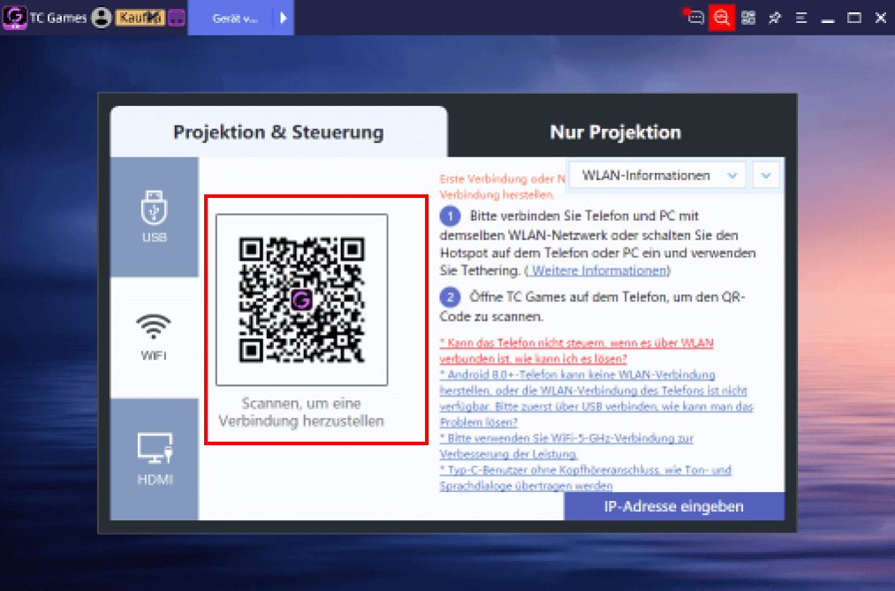Screen dimensions: 895x591
Task: Switch to Nur Projektion tab
Action: (x=615, y=132)
